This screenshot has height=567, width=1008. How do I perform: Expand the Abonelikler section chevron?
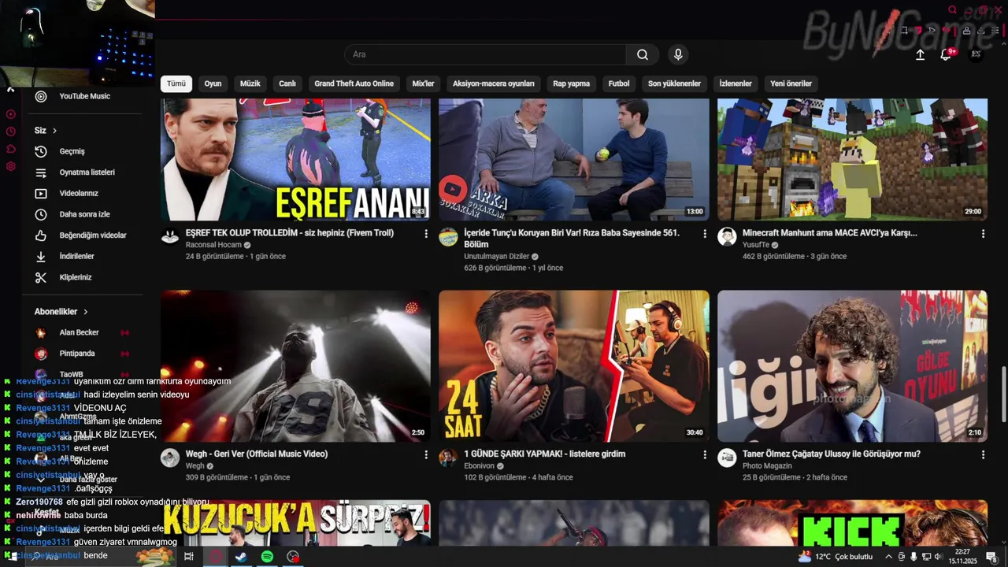point(86,312)
